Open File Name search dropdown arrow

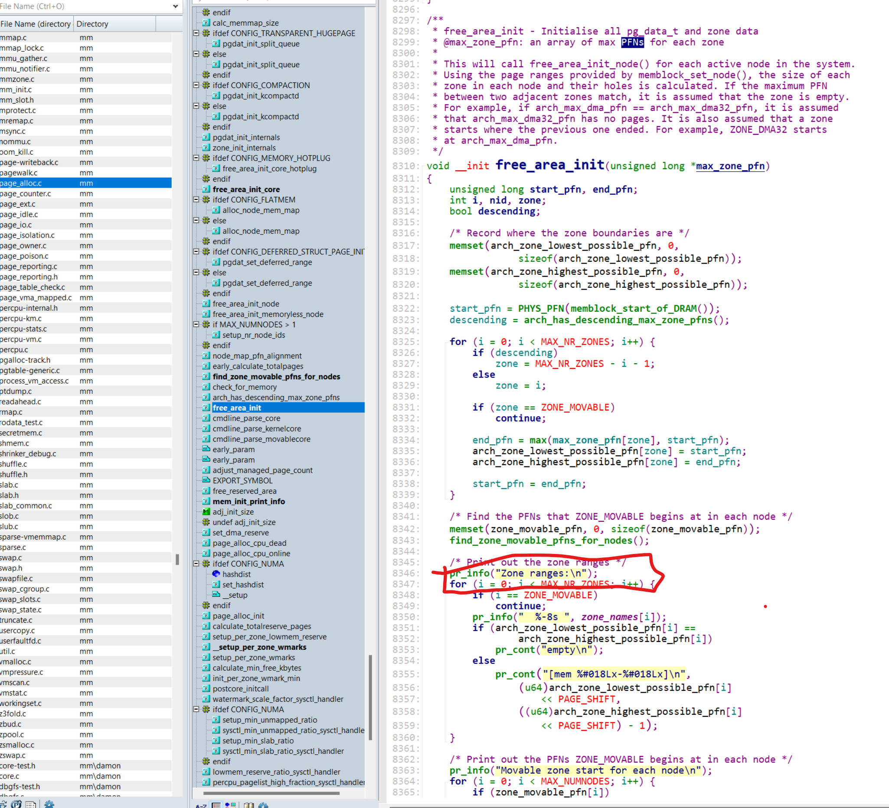click(x=176, y=6)
